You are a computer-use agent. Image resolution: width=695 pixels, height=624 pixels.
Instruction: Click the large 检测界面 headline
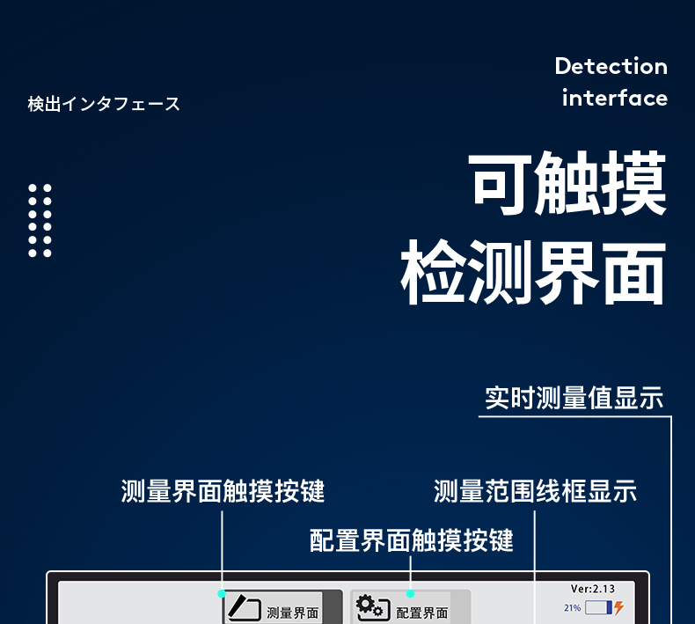pyautogui.click(x=533, y=273)
